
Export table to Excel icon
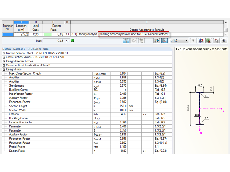(209, 40)
